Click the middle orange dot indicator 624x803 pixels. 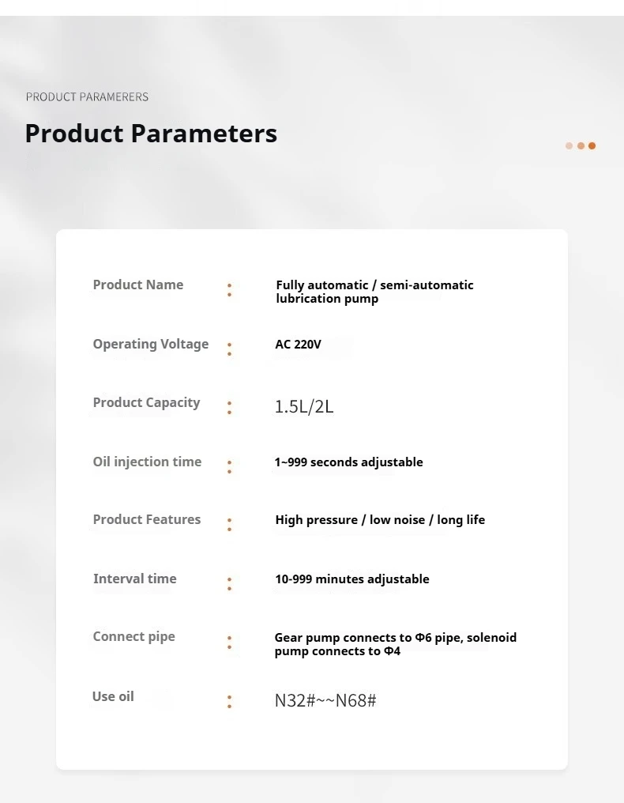pyautogui.click(x=581, y=145)
